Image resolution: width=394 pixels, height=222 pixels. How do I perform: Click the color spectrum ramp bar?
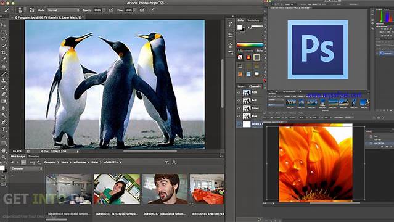[250, 45]
